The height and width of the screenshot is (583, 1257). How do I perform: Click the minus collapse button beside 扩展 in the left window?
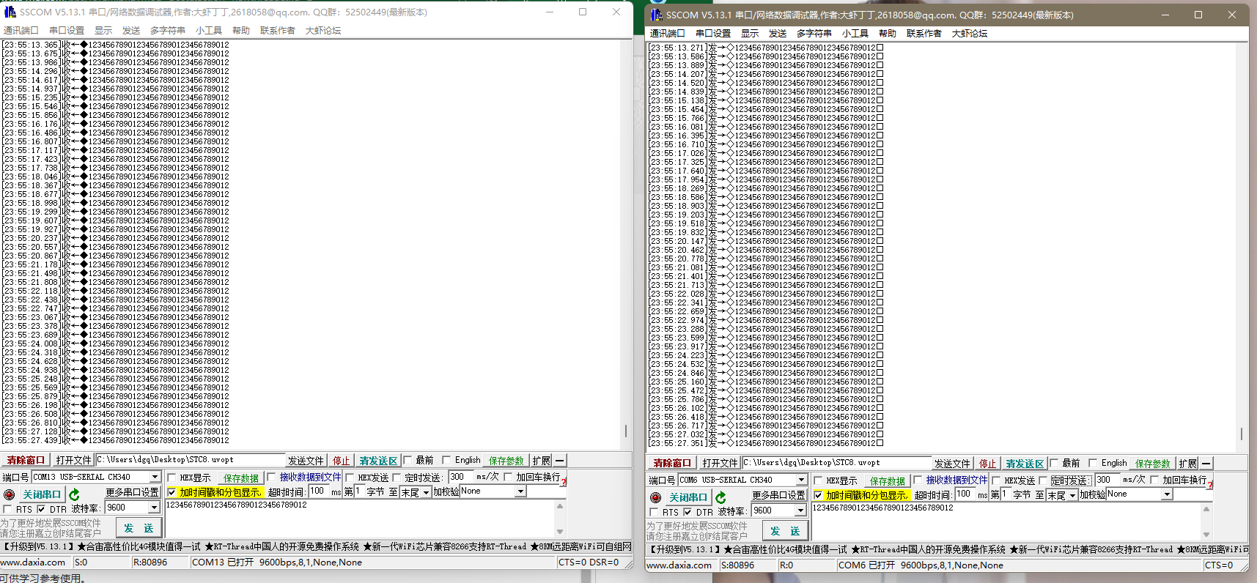(560, 461)
